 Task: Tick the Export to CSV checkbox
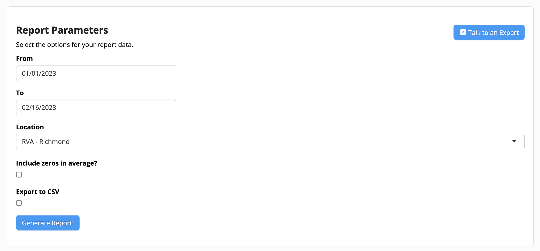[19, 203]
